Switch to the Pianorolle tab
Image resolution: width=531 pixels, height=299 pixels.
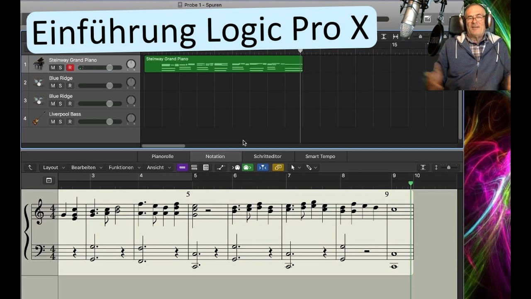coord(163,157)
